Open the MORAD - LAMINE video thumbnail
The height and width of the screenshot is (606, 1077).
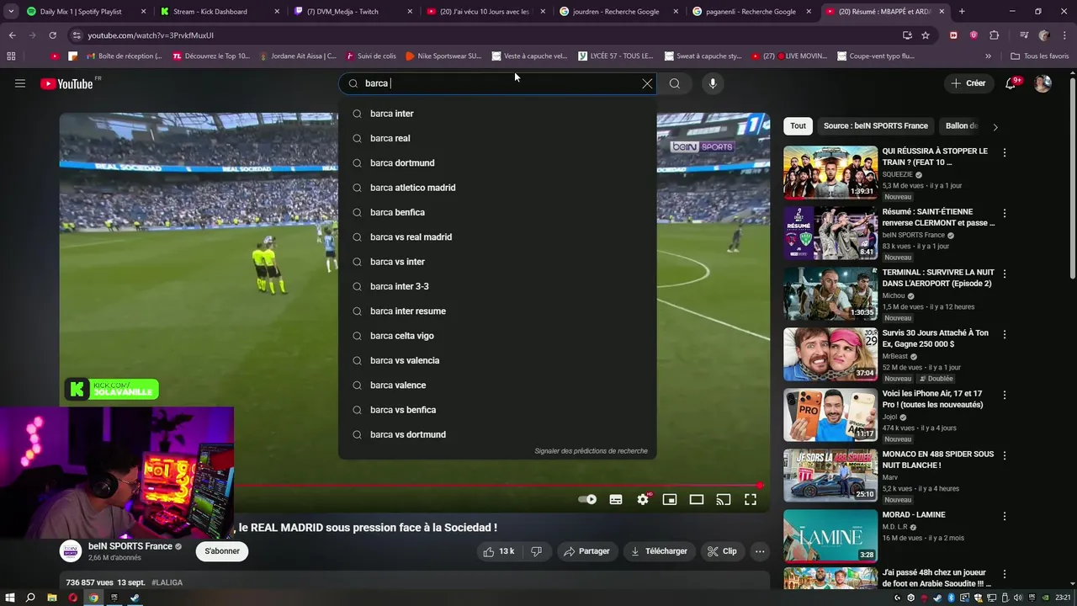point(830,536)
